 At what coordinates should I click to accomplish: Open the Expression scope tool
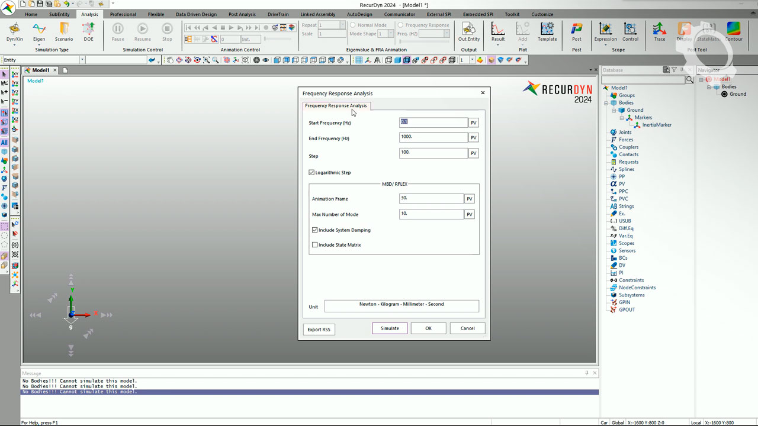tap(605, 31)
